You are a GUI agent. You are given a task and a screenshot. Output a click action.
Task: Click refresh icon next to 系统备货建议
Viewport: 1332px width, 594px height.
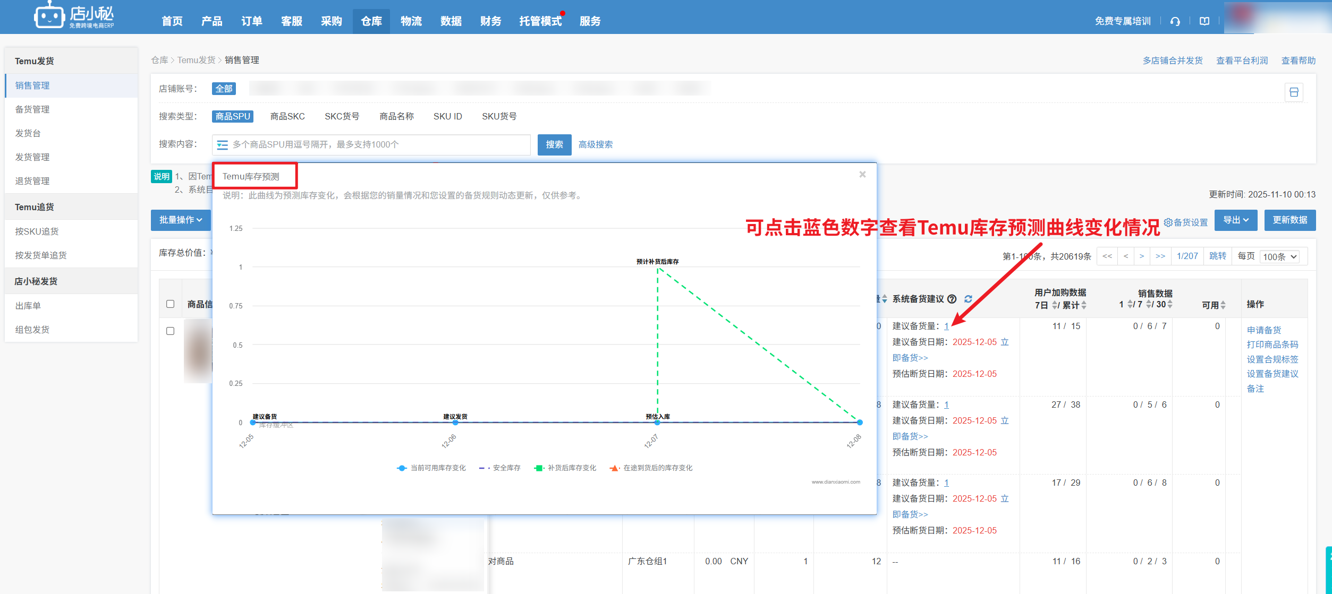click(x=968, y=299)
